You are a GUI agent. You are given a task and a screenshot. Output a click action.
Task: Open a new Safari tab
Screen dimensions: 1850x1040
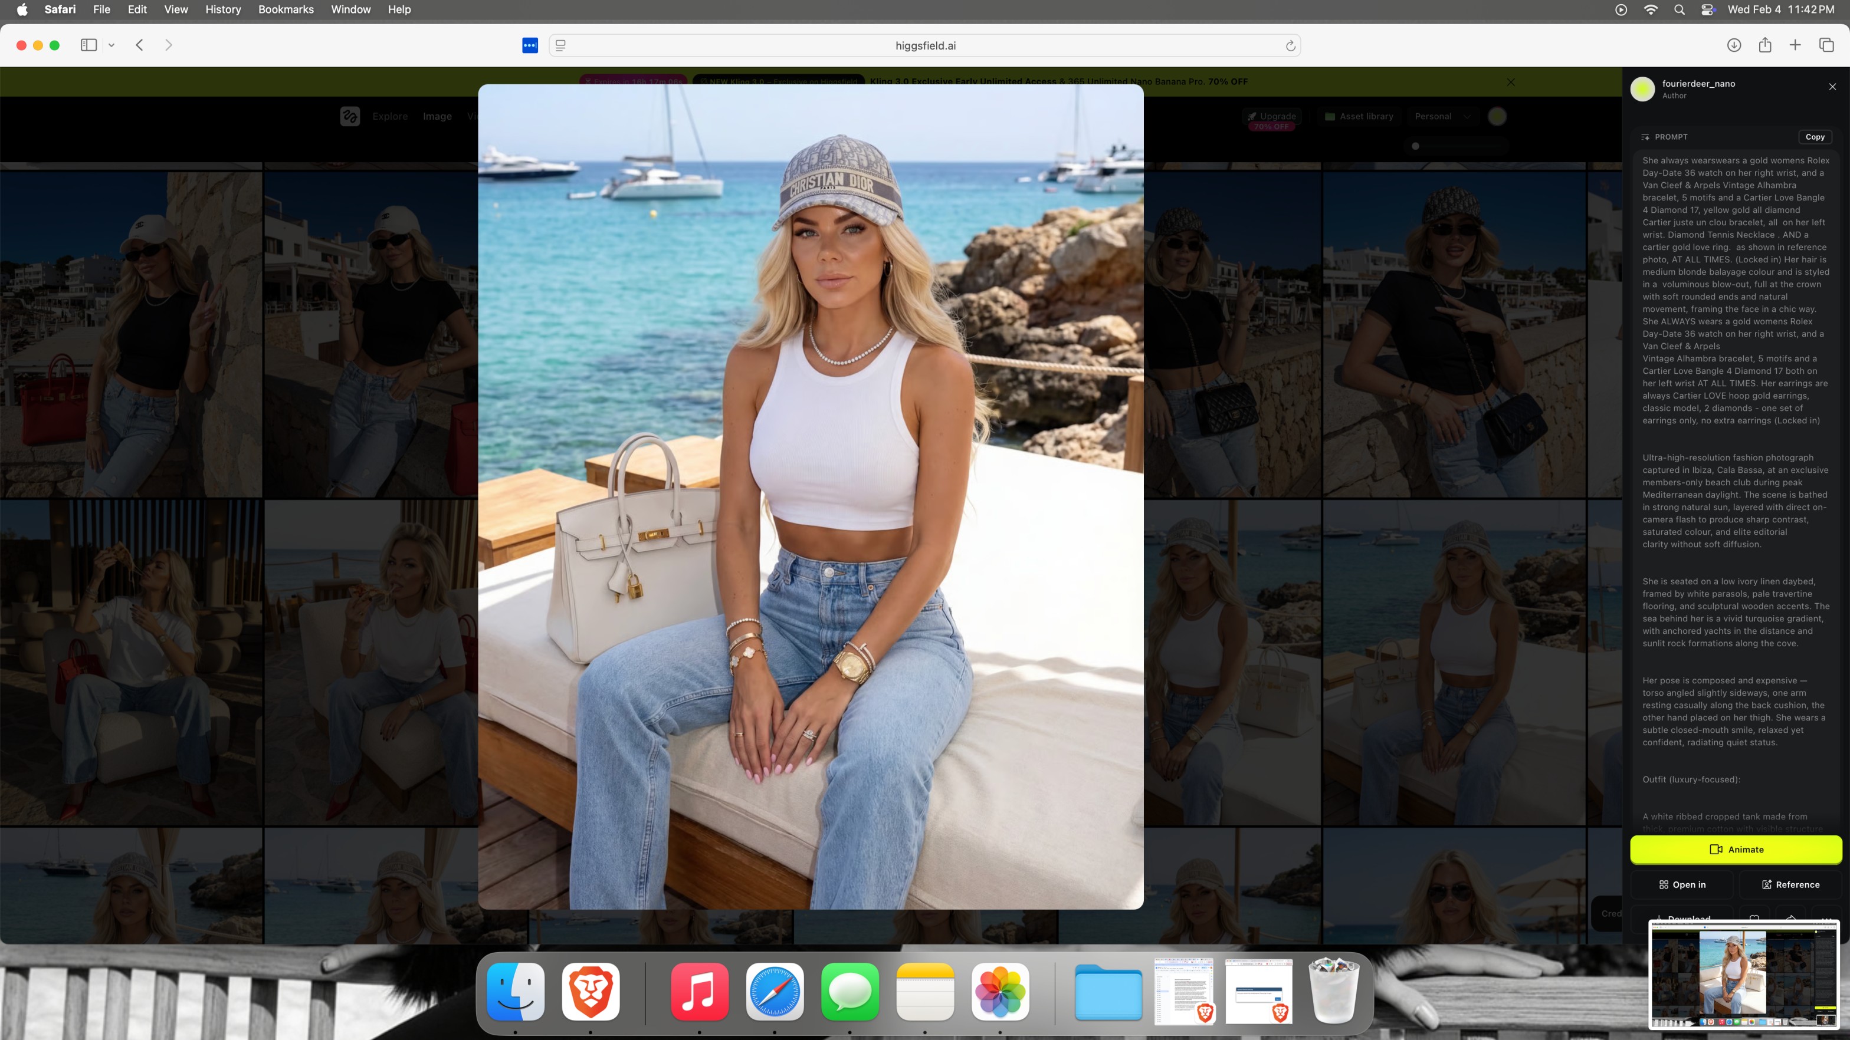point(1795,45)
